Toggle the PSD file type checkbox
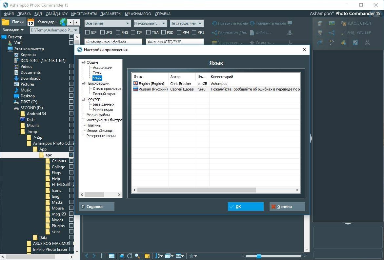The image size is (384, 260). point(163,32)
